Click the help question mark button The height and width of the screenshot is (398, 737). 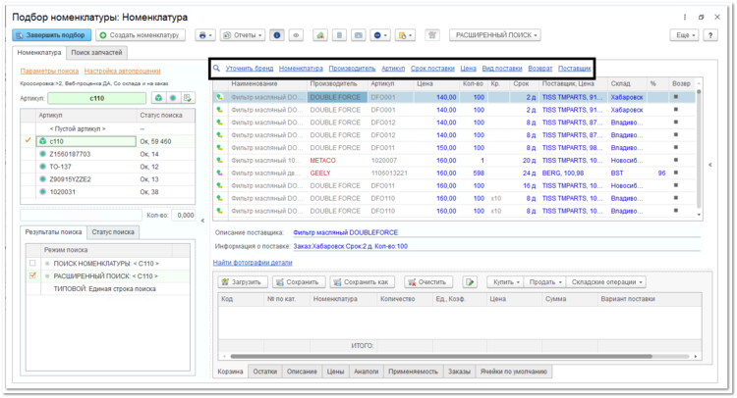click(710, 35)
